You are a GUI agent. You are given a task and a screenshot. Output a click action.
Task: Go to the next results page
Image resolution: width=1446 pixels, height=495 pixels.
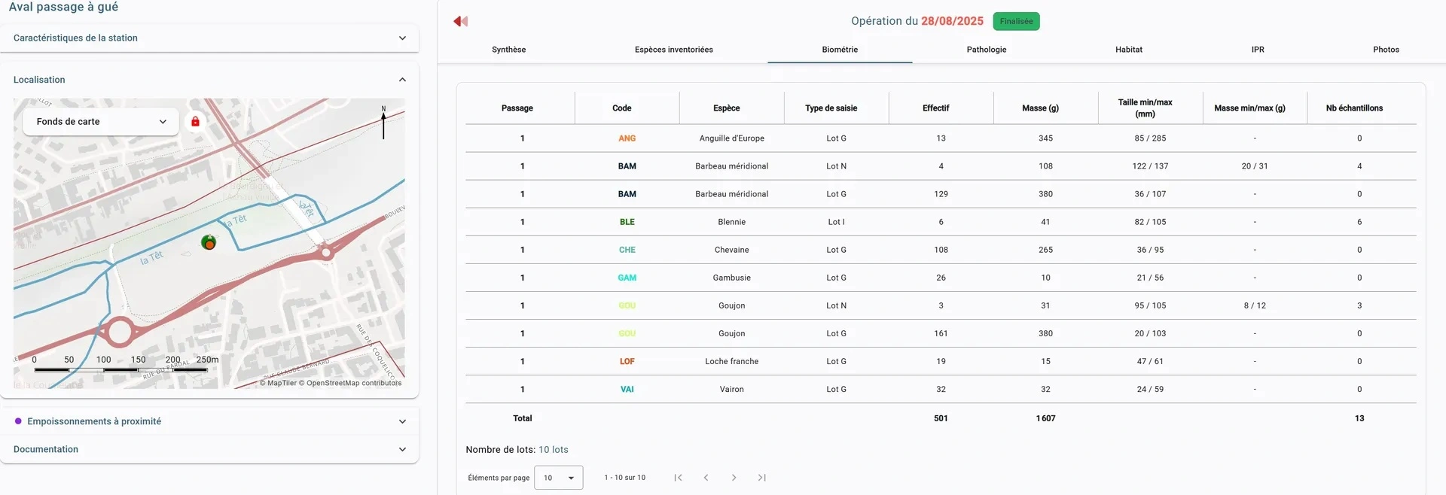pyautogui.click(x=734, y=478)
